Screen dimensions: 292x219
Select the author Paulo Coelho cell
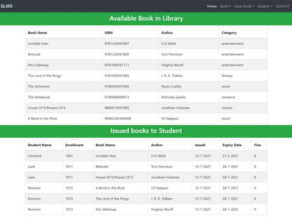(x=171, y=86)
